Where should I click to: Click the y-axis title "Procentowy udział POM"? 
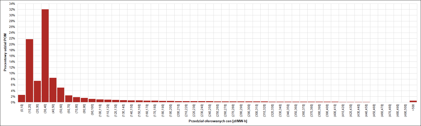5,52
